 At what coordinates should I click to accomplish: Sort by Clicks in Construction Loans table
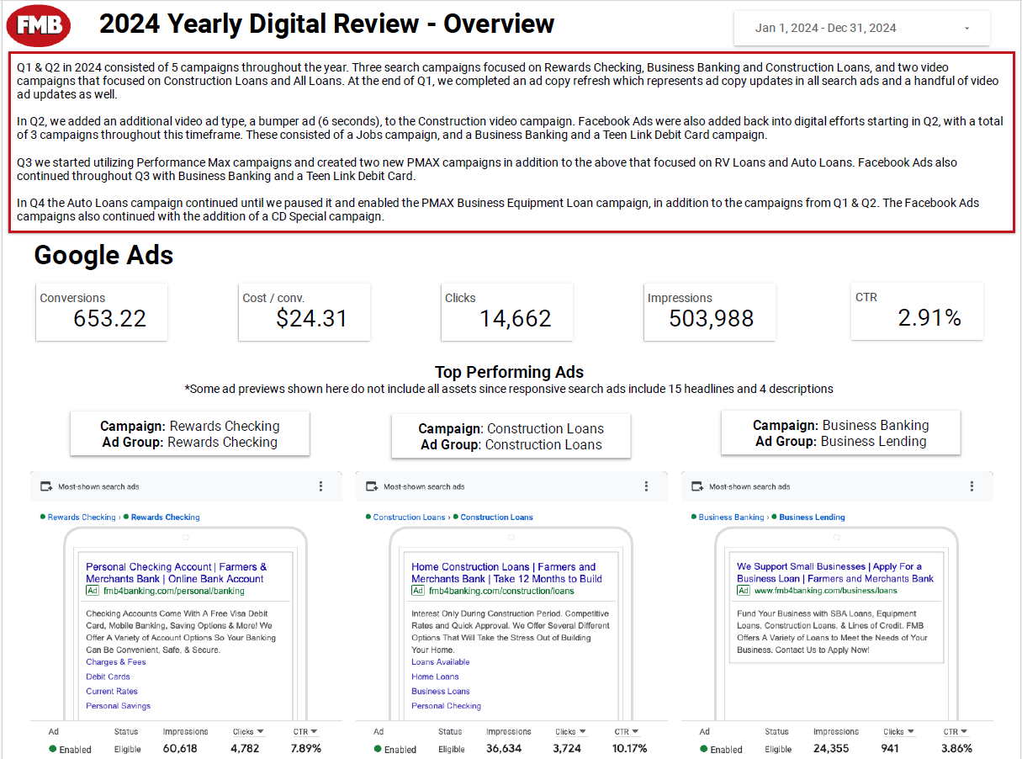pyautogui.click(x=571, y=732)
